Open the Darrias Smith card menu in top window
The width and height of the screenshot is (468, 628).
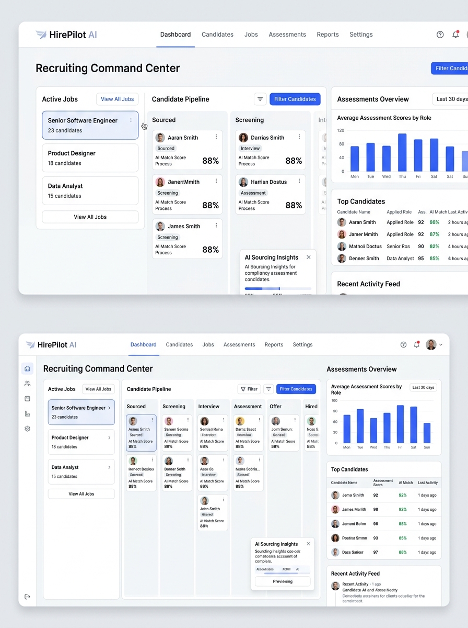click(x=299, y=137)
